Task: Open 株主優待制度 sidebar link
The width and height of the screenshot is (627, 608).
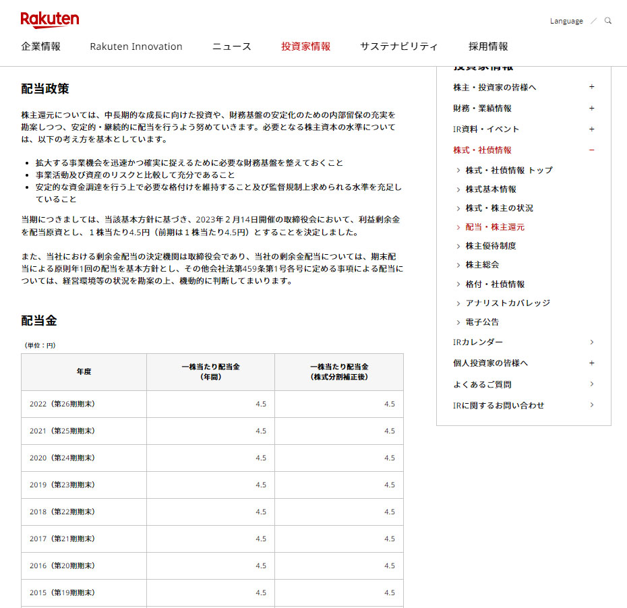Action: pos(491,246)
